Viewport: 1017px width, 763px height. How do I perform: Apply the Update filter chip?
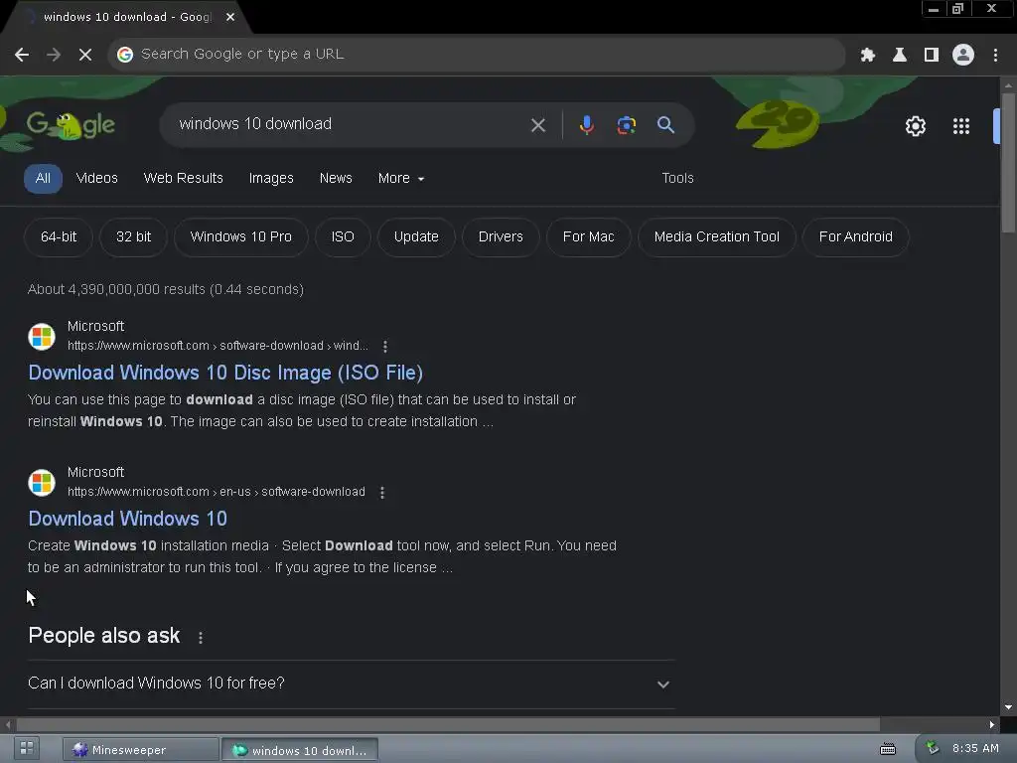416,236
